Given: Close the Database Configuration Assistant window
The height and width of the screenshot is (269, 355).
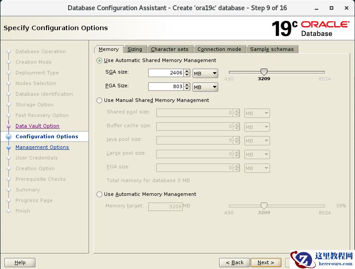Looking at the screenshot, I should pos(347,8).
